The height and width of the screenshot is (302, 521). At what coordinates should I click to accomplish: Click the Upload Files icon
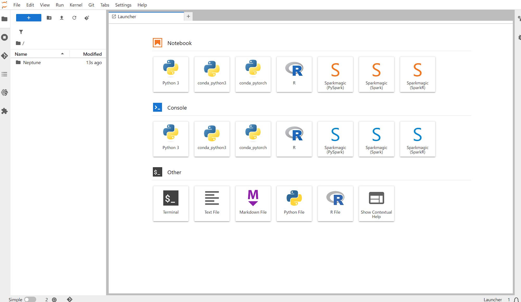point(62,18)
